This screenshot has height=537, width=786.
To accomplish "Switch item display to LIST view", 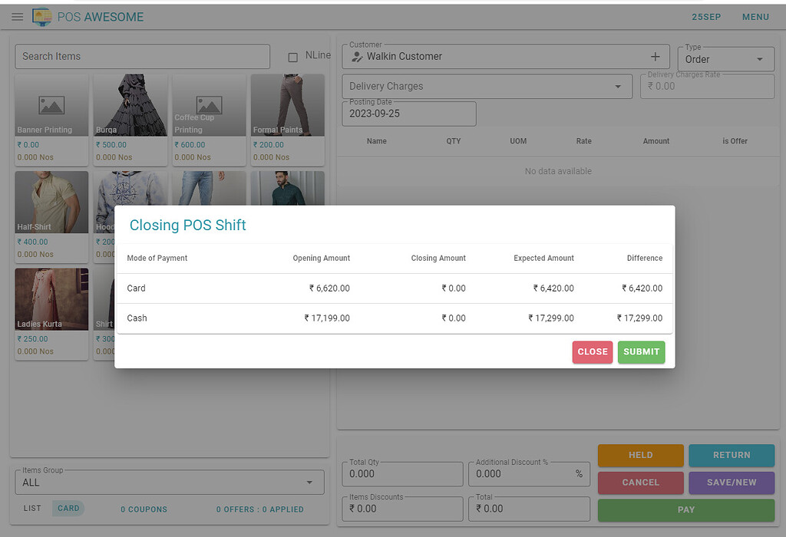I will coord(31,509).
